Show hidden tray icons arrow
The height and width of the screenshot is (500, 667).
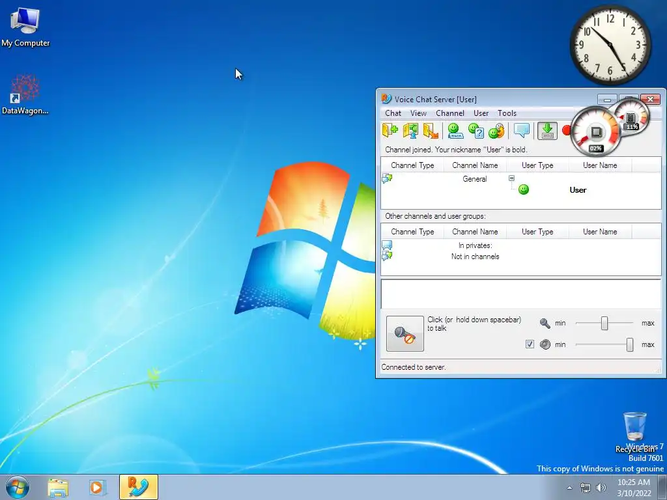pos(569,487)
